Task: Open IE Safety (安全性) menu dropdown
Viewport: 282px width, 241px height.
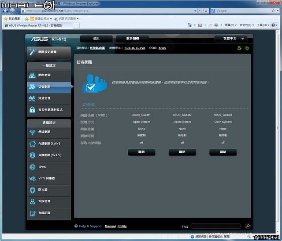Action: click(247, 25)
